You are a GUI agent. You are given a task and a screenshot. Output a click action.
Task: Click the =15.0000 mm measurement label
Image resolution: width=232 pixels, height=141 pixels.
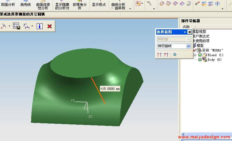pyautogui.click(x=110, y=89)
